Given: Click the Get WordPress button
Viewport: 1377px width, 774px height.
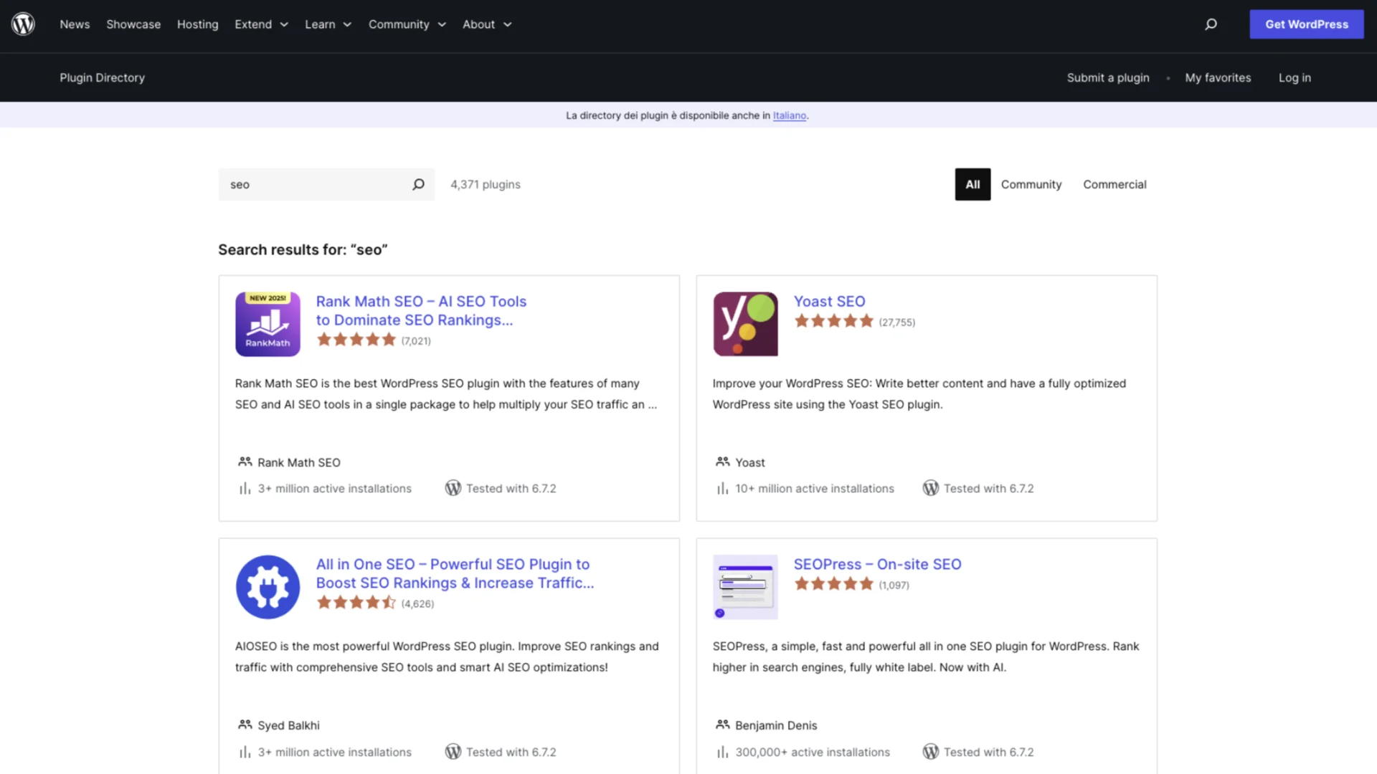Looking at the screenshot, I should click(x=1306, y=24).
